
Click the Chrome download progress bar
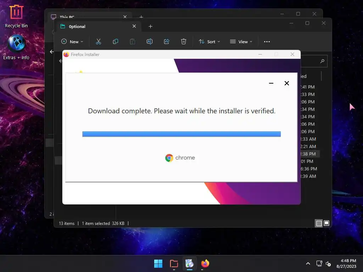181,134
